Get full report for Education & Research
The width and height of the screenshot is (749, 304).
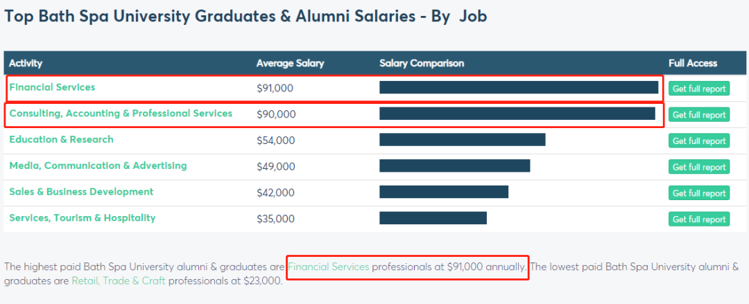(699, 141)
